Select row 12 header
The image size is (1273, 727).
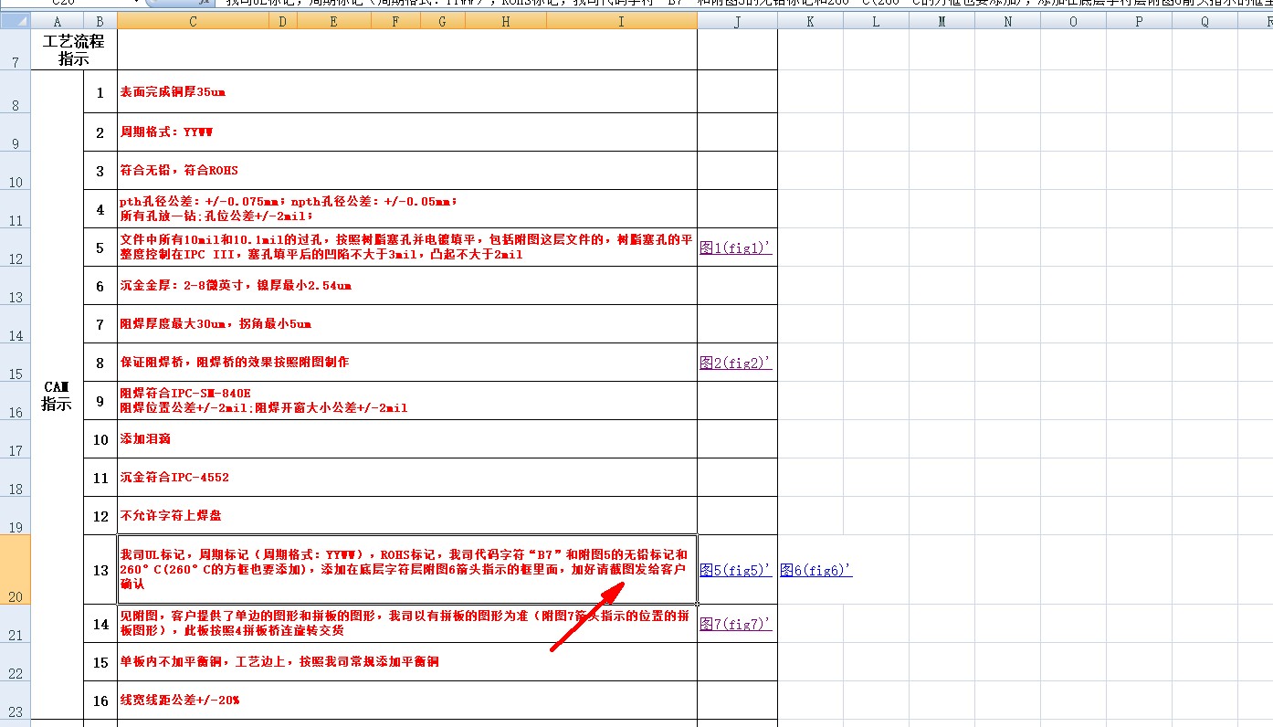point(16,248)
